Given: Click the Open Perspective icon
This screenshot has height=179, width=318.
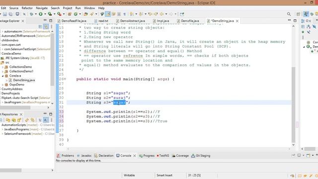Looking at the screenshot, I should [x=298, y=14].
